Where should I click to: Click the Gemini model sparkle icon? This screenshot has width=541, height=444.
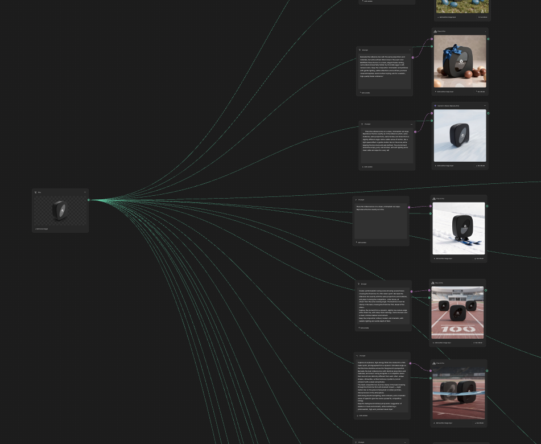pyautogui.click(x=435, y=106)
